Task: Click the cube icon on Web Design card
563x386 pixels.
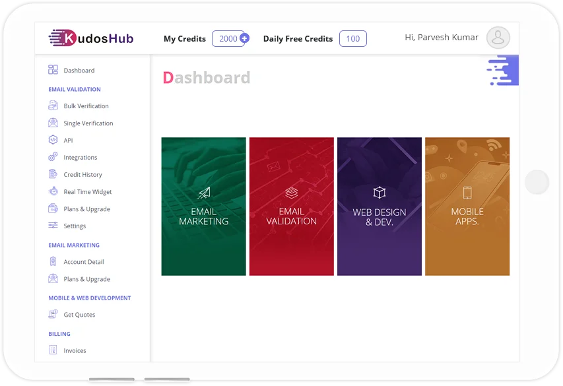Action: [x=380, y=193]
